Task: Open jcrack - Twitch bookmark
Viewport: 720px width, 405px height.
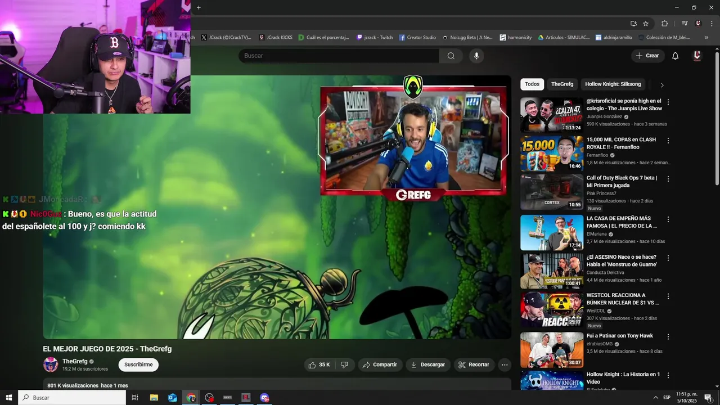Action: (375, 38)
